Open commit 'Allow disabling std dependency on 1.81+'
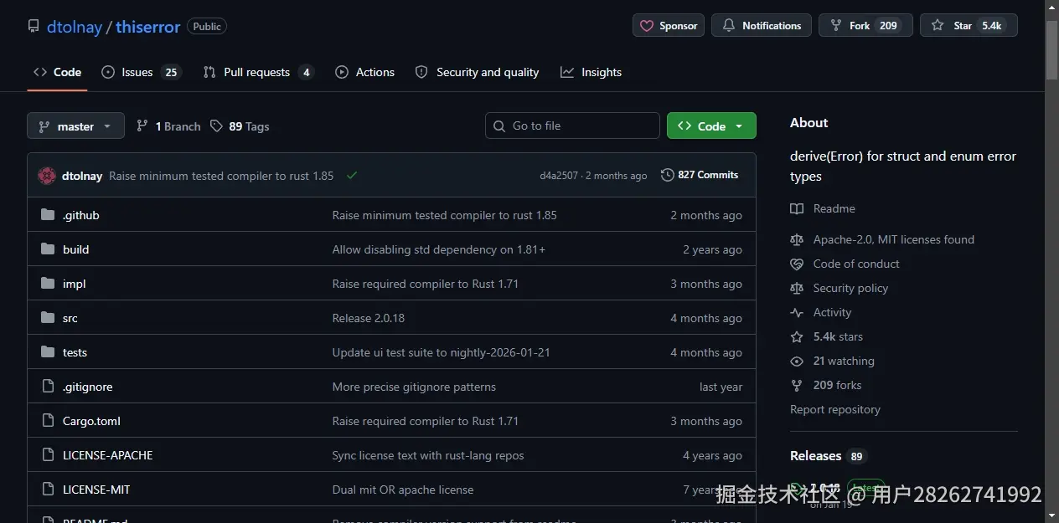Viewport: 1059px width, 523px height. [x=439, y=249]
